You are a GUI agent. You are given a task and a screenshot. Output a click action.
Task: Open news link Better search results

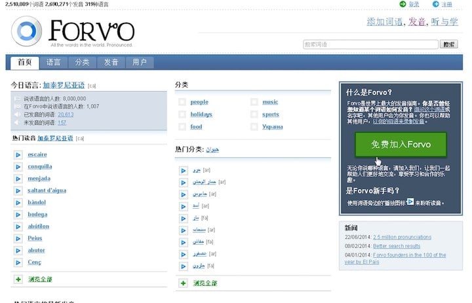point(397,246)
